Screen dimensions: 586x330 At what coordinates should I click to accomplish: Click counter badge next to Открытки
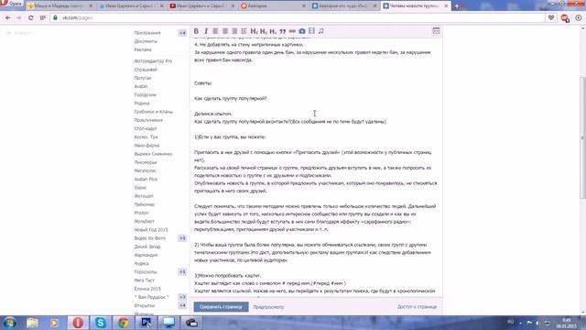point(182,305)
